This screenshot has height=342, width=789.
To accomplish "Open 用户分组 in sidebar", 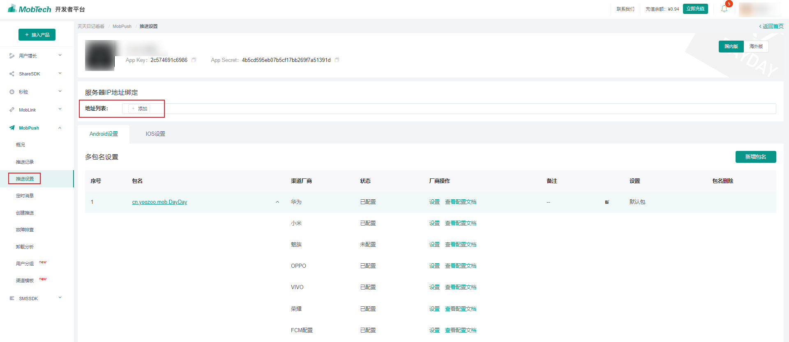I will 25,264.
